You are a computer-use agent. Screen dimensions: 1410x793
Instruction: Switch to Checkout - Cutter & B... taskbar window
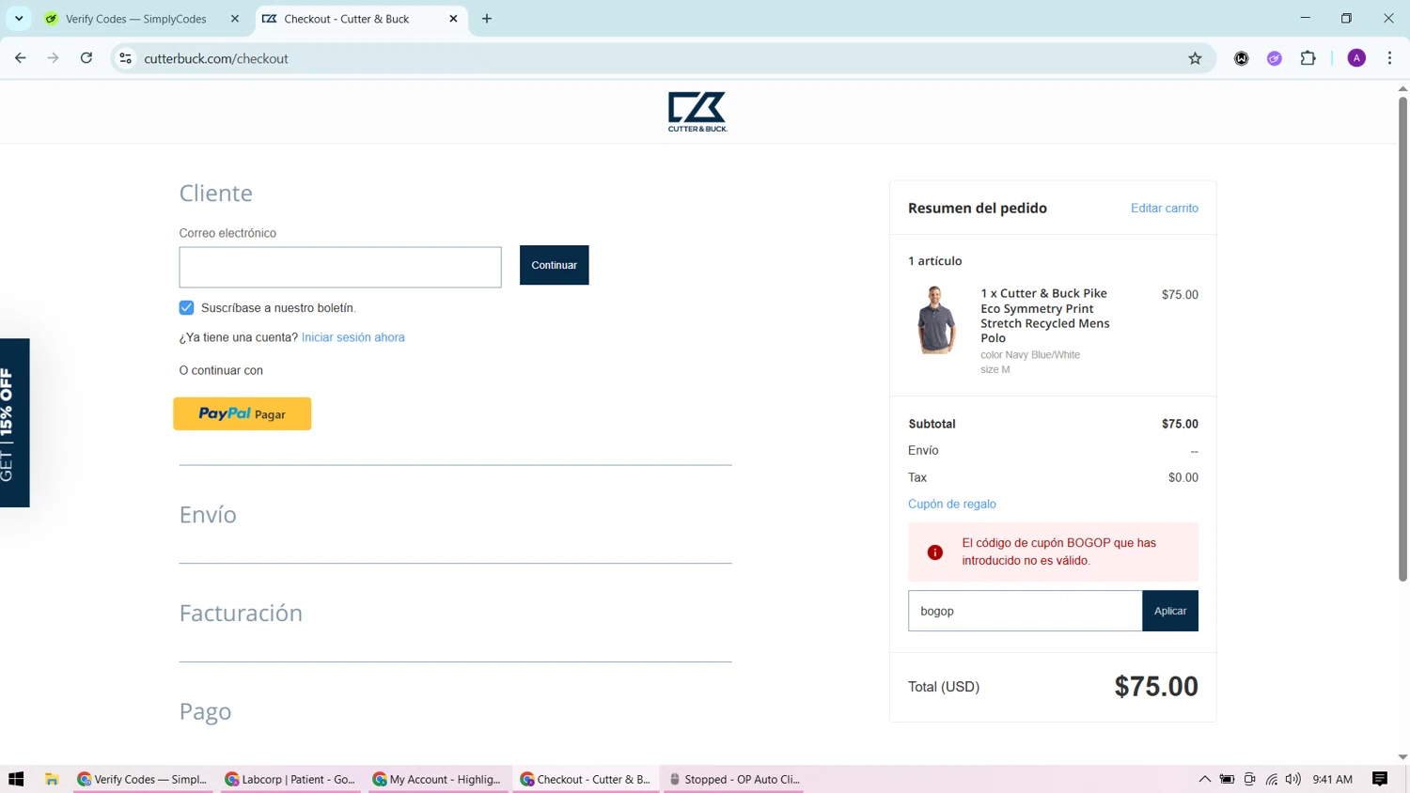point(586,779)
